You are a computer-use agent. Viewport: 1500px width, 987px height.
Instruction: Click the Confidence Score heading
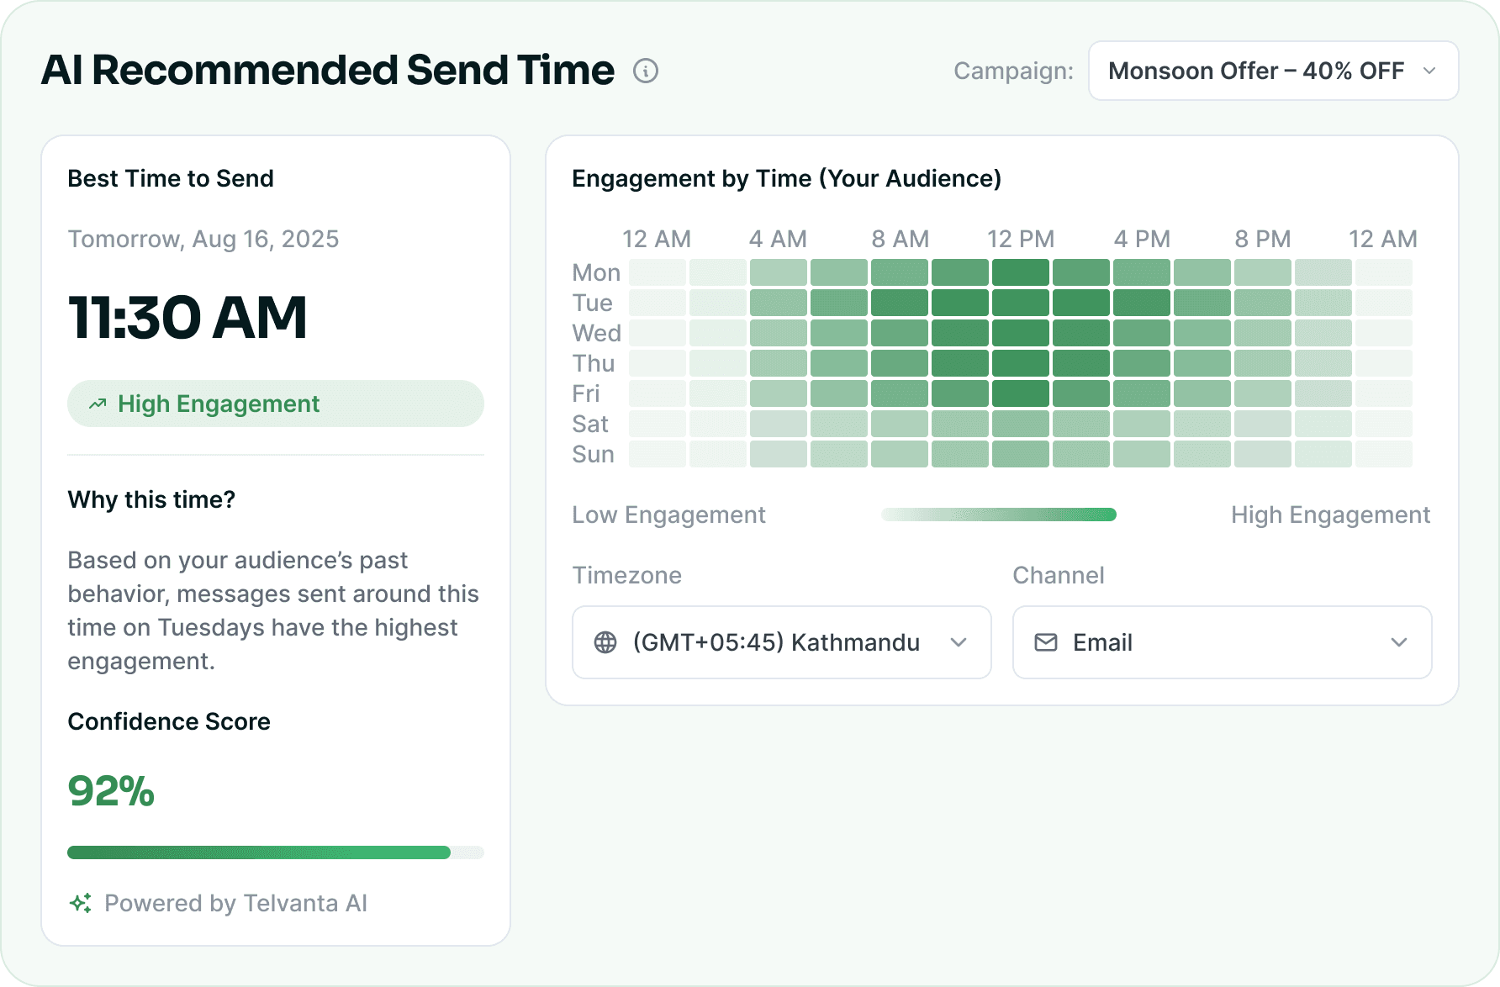(x=169, y=721)
